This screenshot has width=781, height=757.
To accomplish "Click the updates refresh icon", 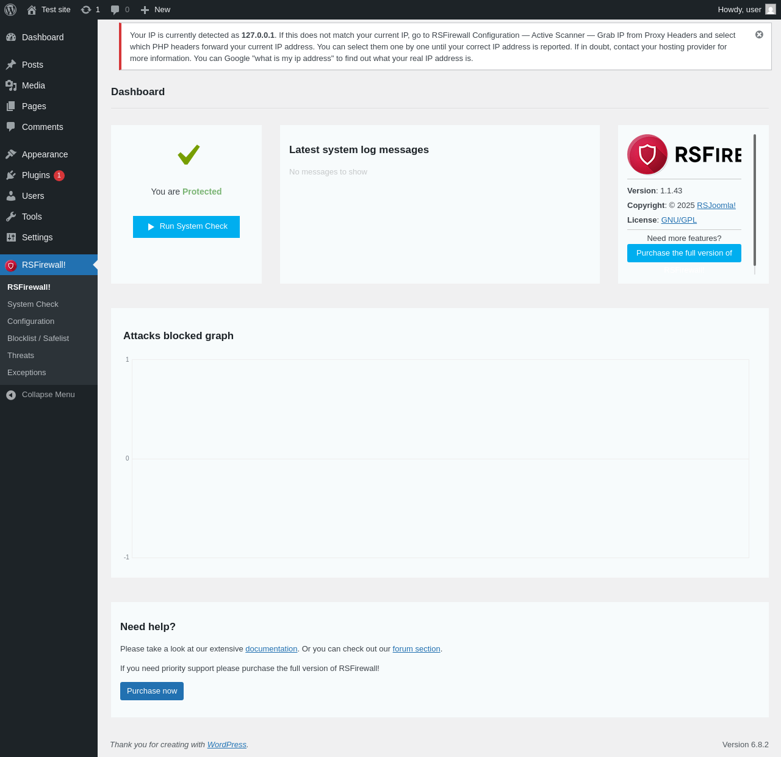I will coord(86,10).
